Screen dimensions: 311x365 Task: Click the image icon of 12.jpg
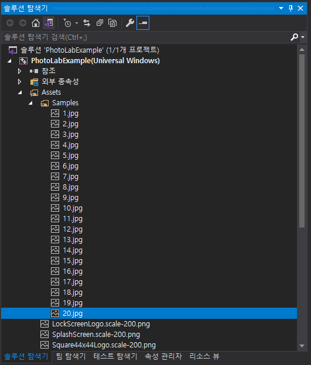[x=55, y=229]
